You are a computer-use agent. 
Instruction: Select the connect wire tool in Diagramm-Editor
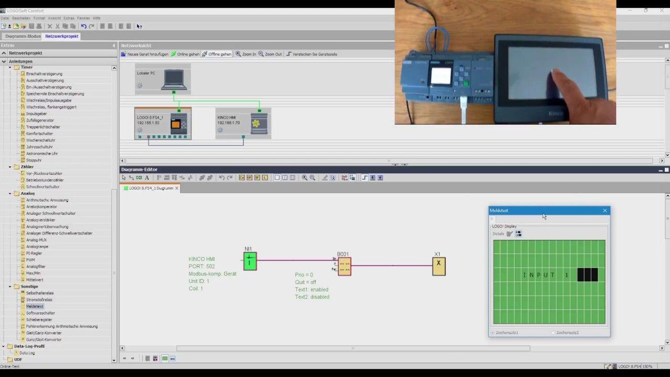point(131,178)
